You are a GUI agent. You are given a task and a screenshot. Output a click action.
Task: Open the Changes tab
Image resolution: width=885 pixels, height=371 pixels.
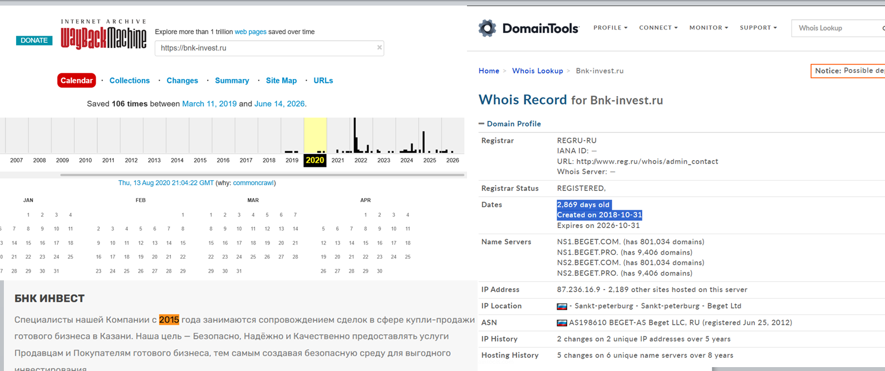182,81
